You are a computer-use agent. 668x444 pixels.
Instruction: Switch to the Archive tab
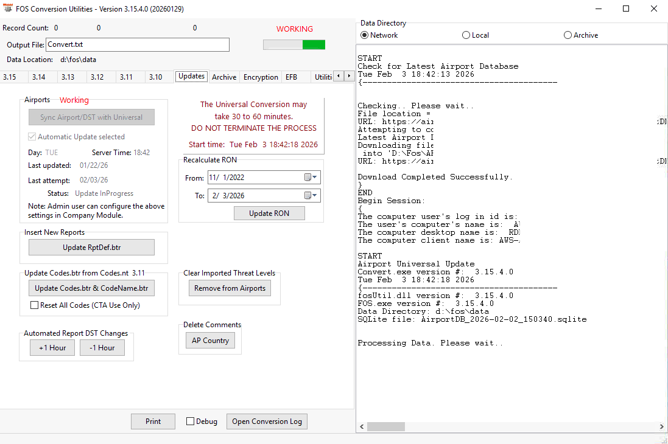(224, 77)
